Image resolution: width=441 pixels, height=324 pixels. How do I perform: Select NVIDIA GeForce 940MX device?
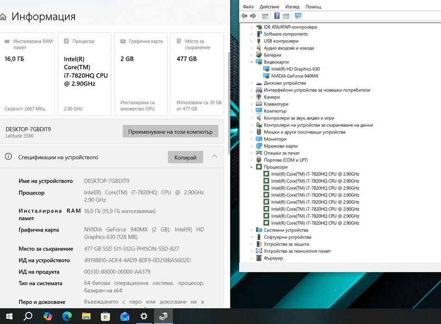(294, 76)
